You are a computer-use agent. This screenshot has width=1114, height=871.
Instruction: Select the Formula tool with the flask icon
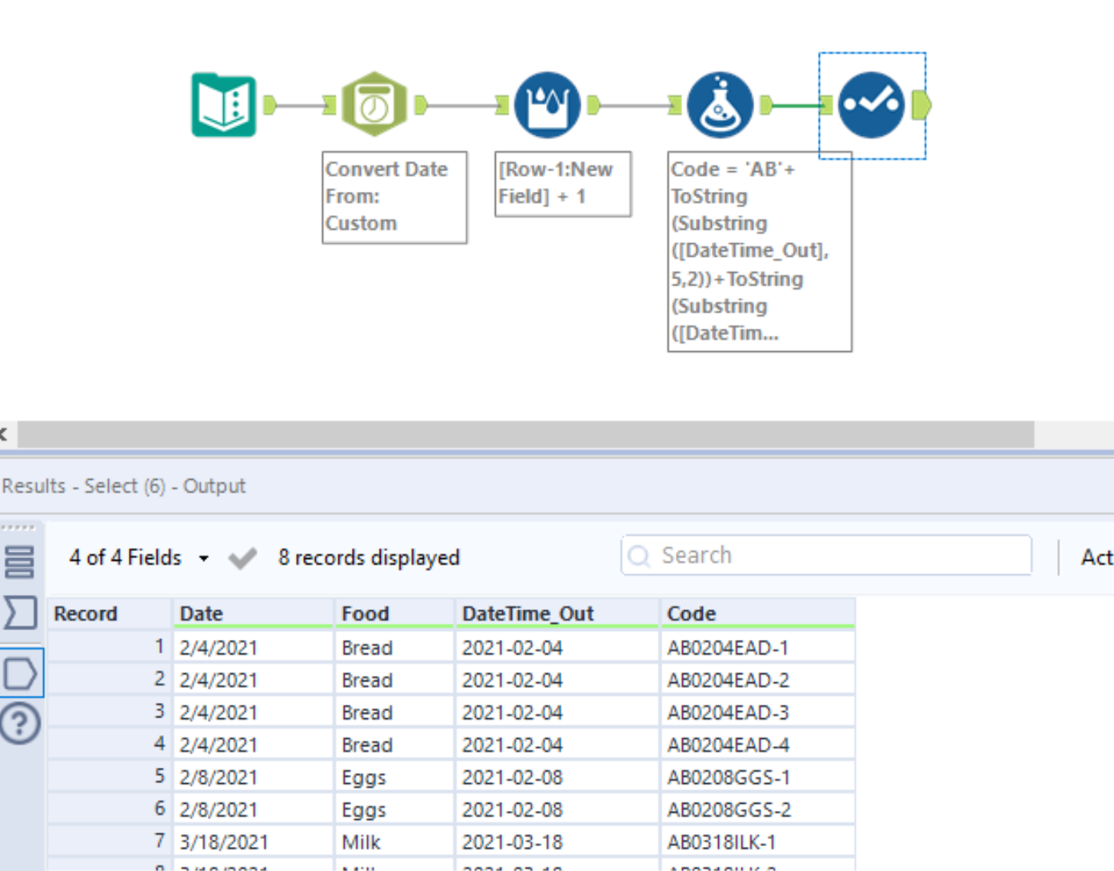719,104
